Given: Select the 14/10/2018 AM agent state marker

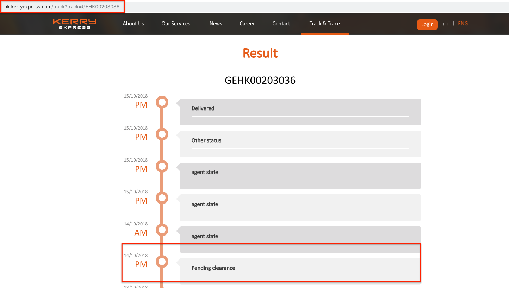Looking at the screenshot, I should pyautogui.click(x=162, y=230).
